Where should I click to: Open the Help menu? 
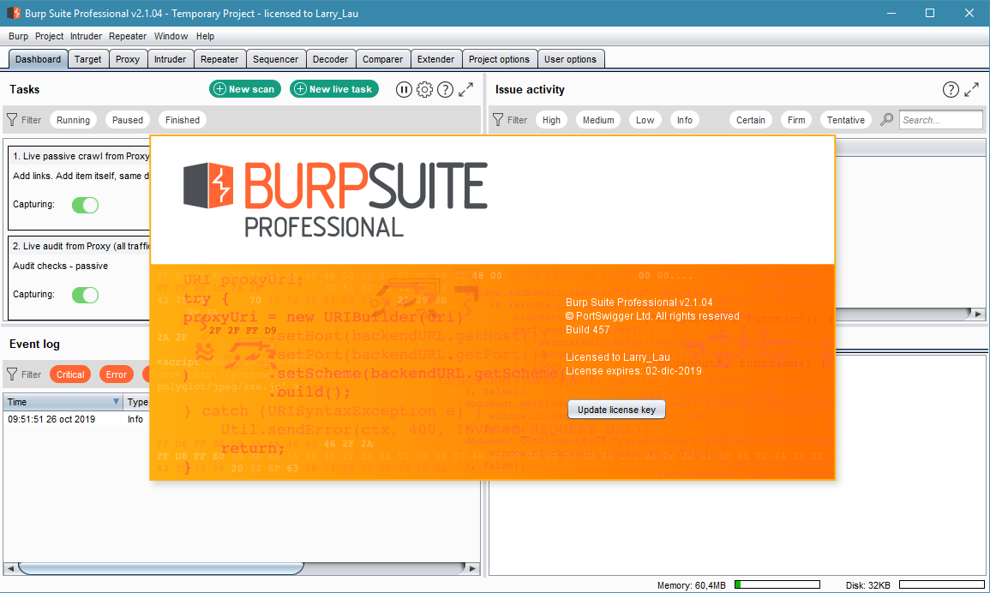[205, 36]
